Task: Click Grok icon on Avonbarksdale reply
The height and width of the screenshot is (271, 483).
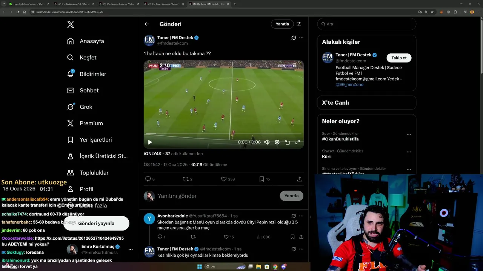Action: 294,216
